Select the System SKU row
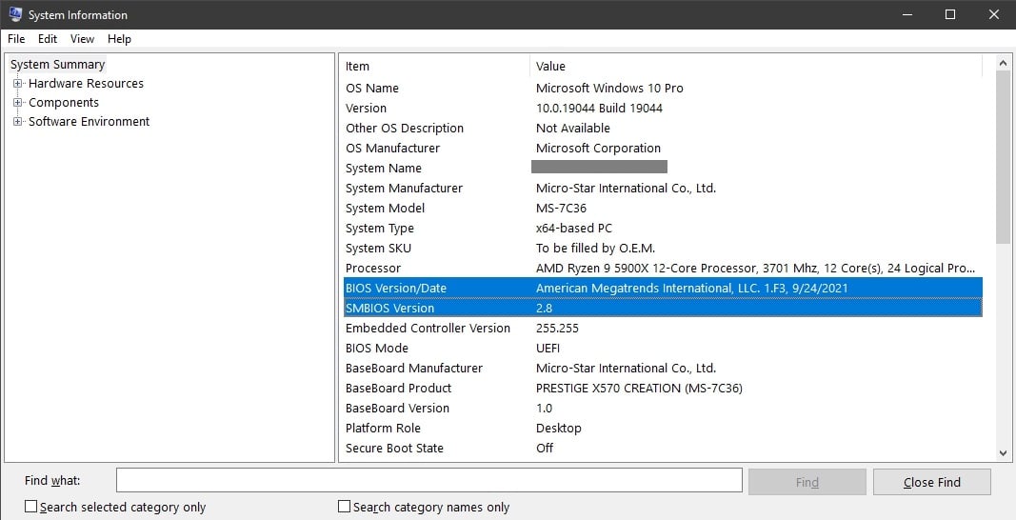 point(663,249)
